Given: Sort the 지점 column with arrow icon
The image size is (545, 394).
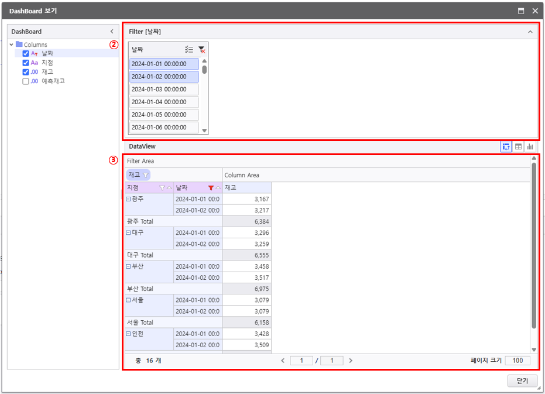Looking at the screenshot, I should point(169,188).
